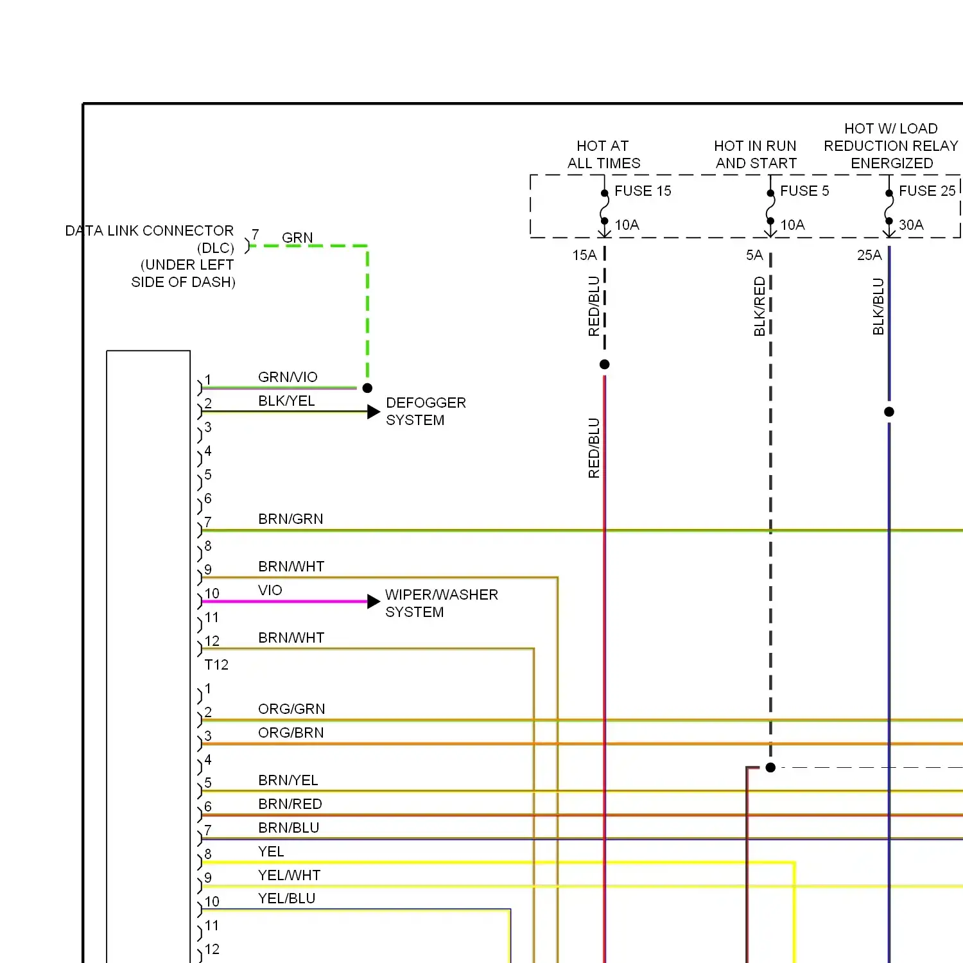
Task: Click the WIPER/WASHER SYSTEM arrowhead
Action: (x=374, y=602)
